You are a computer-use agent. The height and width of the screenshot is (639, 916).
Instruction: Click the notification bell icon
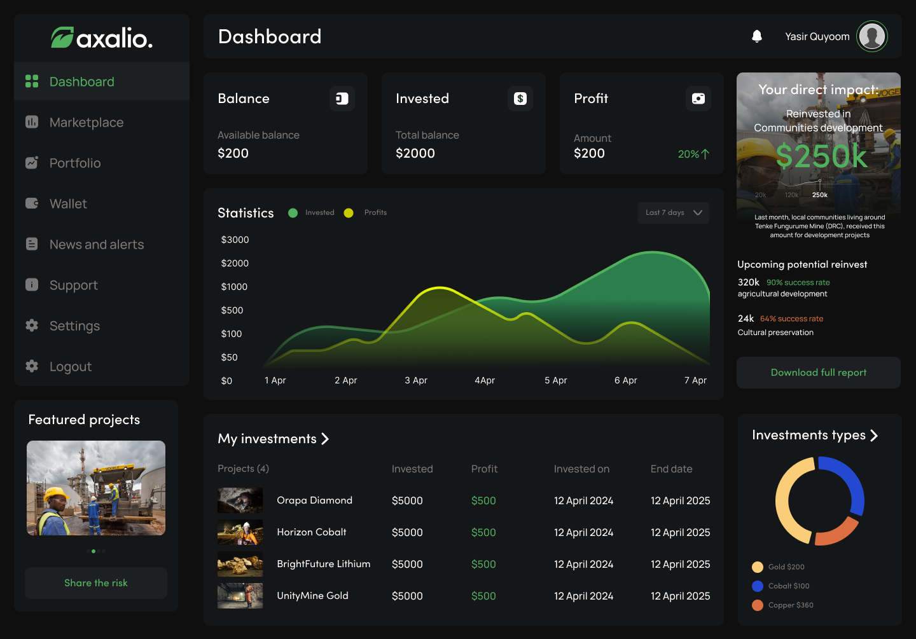(757, 36)
